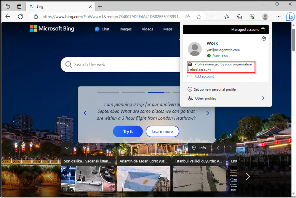Switch to Maps on Bing

pos(168,29)
